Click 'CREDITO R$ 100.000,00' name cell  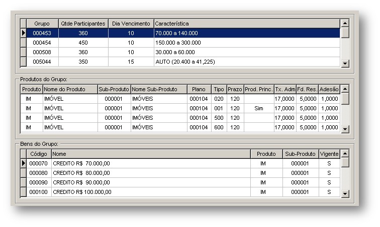151,192
